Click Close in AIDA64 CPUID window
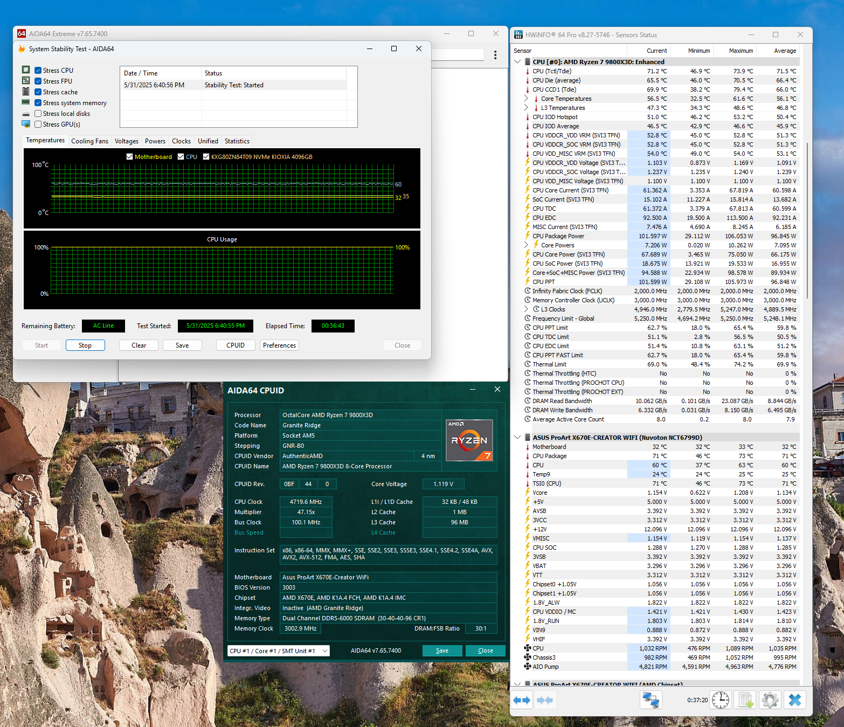 [486, 650]
